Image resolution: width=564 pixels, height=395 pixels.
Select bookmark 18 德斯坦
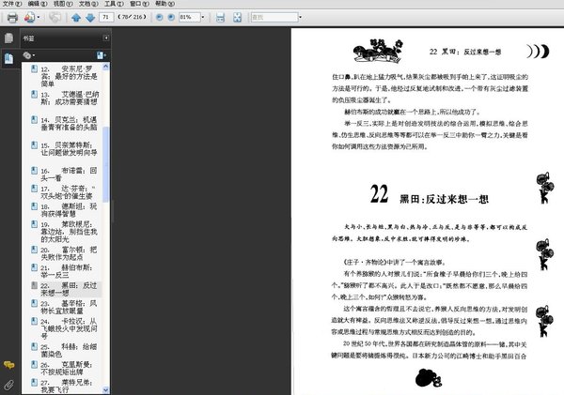click(x=69, y=210)
